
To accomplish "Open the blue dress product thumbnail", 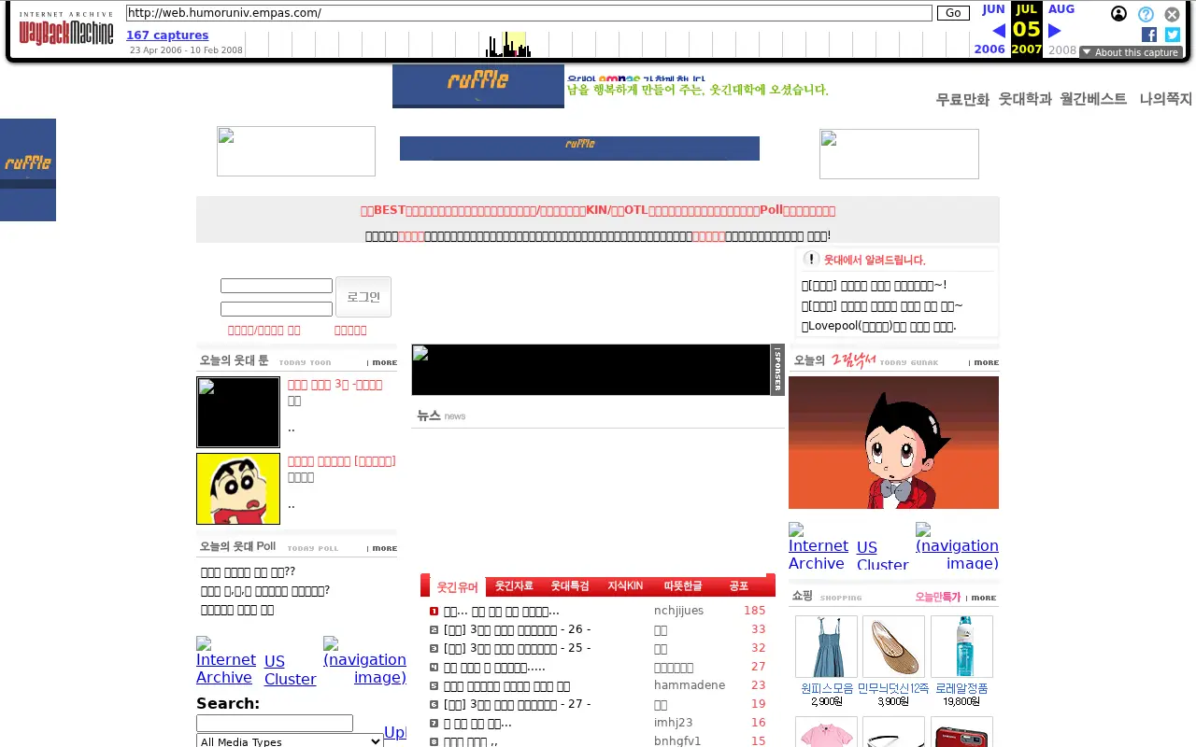I will 826,646.
